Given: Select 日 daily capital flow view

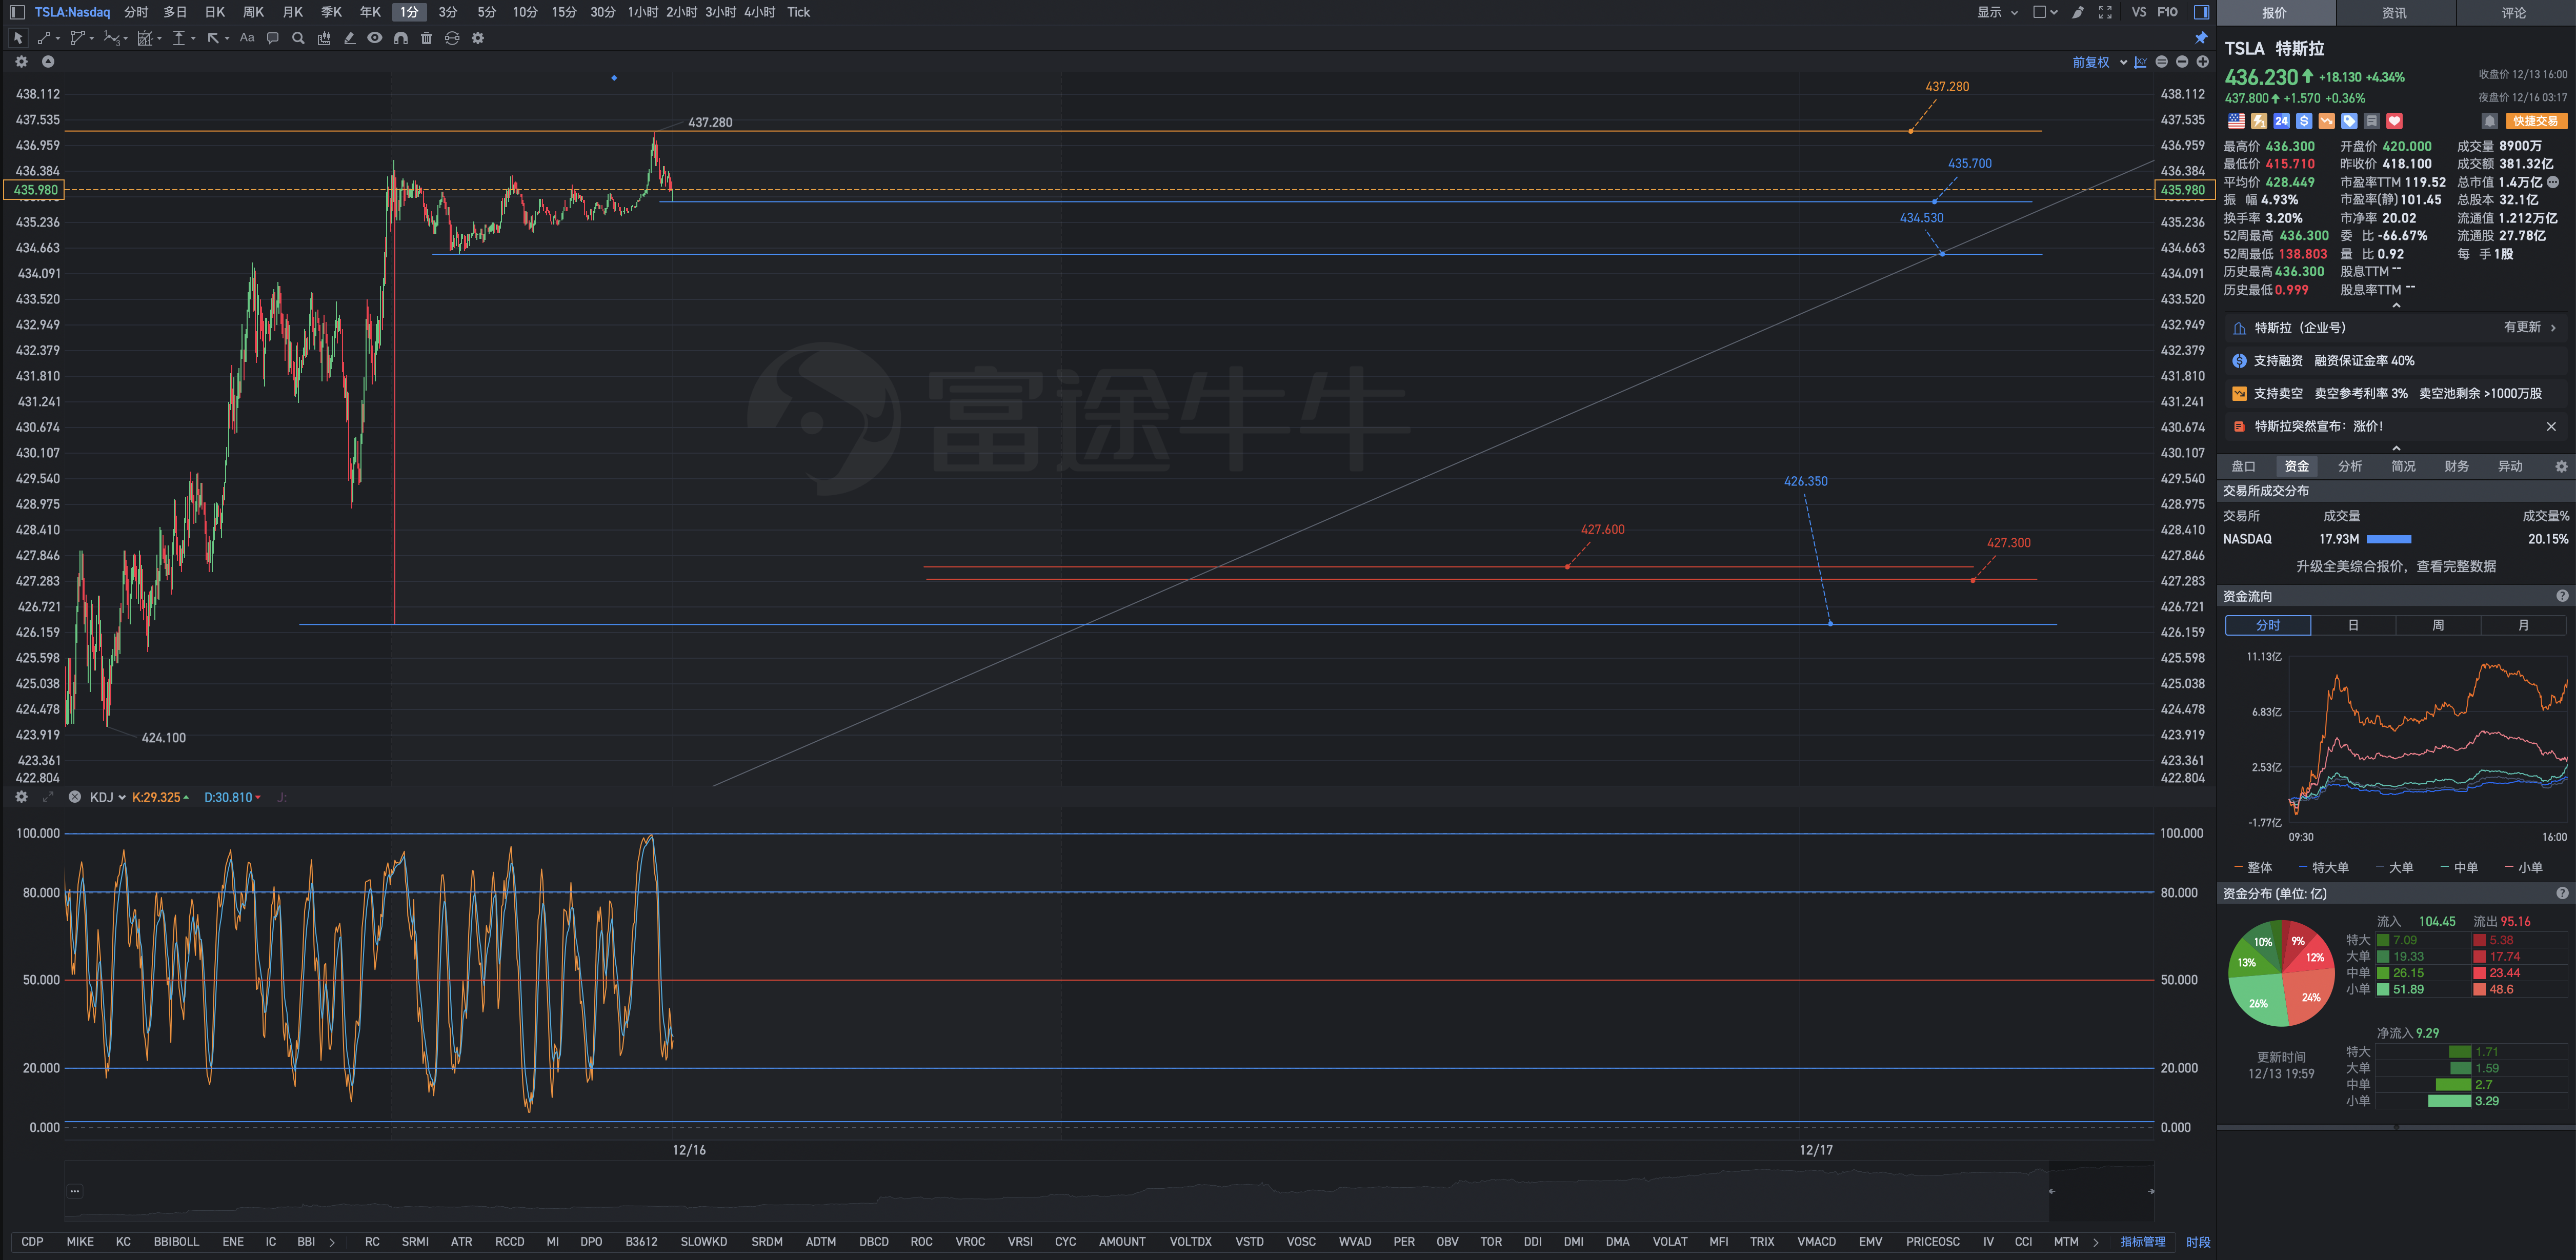Looking at the screenshot, I should (x=2353, y=625).
